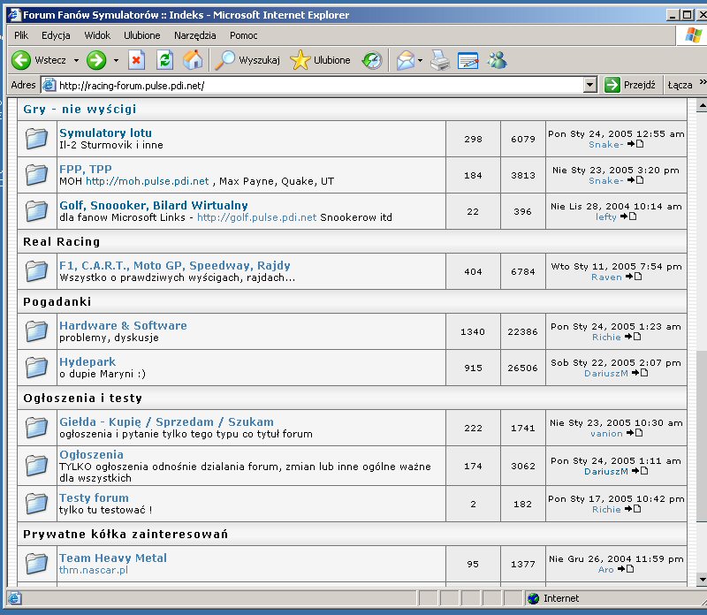Open DariuszM profile in Hydepark row
707x615 pixels.
click(x=606, y=373)
